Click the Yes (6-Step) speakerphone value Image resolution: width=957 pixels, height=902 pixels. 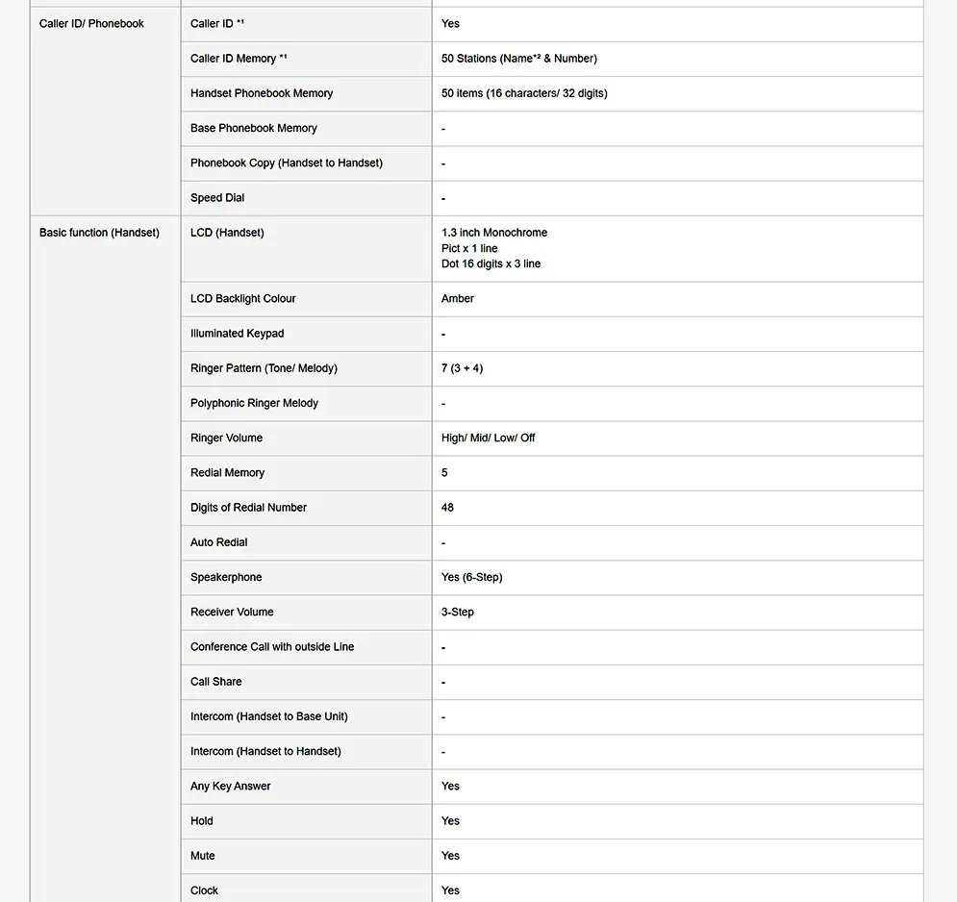tap(472, 577)
